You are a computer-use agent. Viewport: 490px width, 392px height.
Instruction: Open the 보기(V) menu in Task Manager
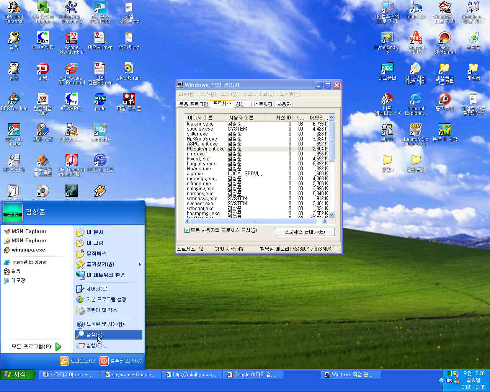[x=229, y=94]
